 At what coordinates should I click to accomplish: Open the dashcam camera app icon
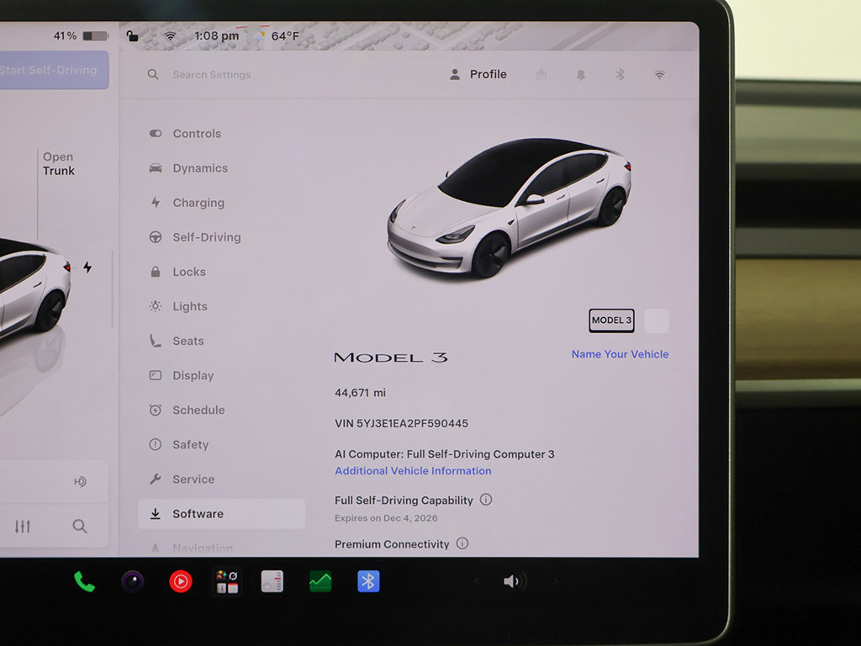click(132, 581)
